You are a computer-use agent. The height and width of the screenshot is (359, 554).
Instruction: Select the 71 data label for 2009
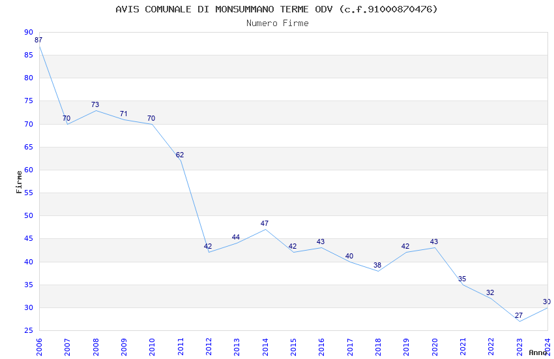coord(123,114)
